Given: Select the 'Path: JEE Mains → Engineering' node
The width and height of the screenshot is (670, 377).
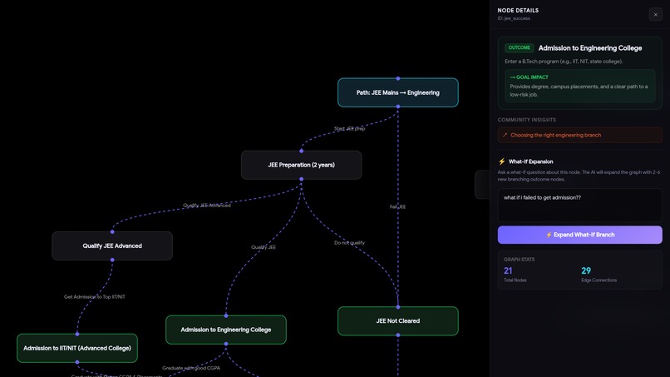Looking at the screenshot, I should coord(398,92).
